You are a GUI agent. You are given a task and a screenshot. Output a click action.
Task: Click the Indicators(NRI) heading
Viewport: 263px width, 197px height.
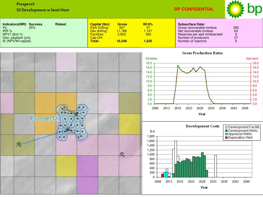pyautogui.click(x=14, y=24)
